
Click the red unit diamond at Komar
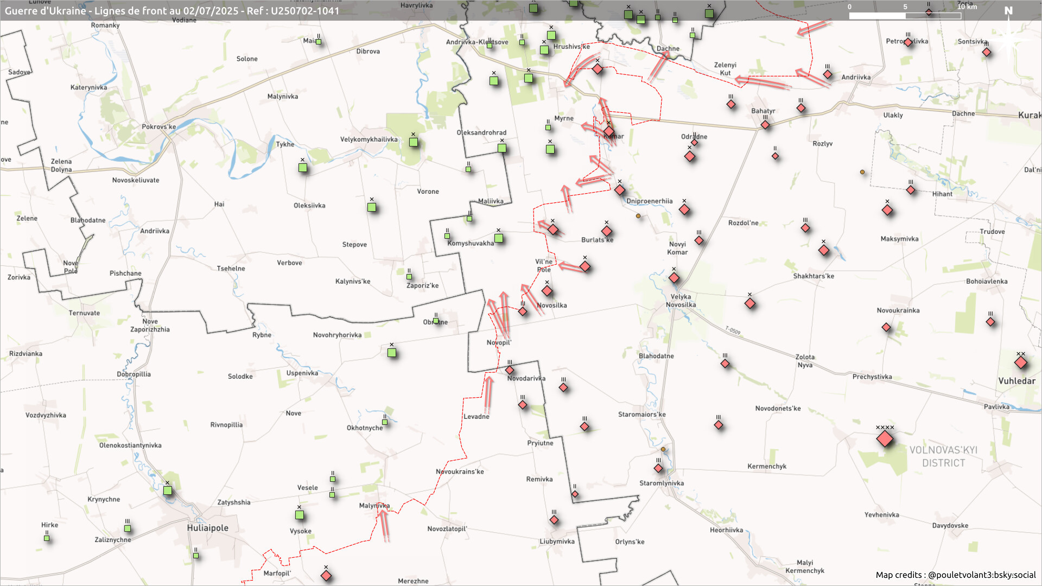point(609,132)
